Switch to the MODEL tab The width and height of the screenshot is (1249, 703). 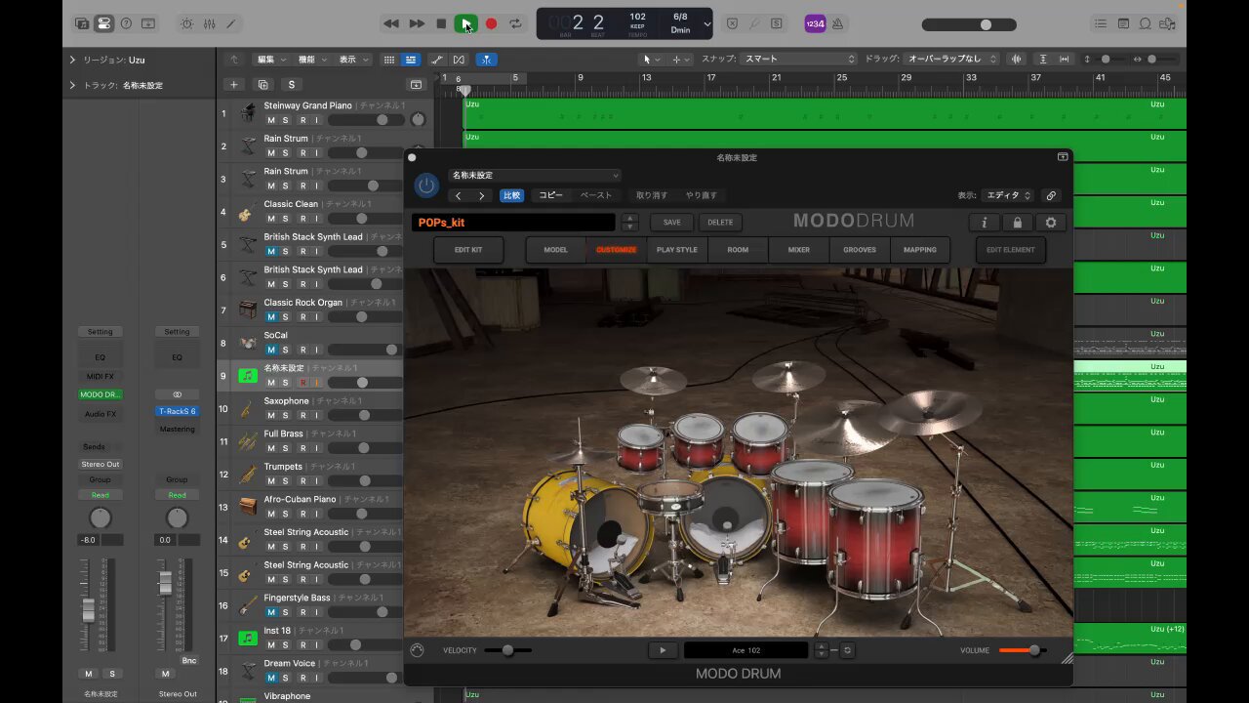pyautogui.click(x=556, y=250)
